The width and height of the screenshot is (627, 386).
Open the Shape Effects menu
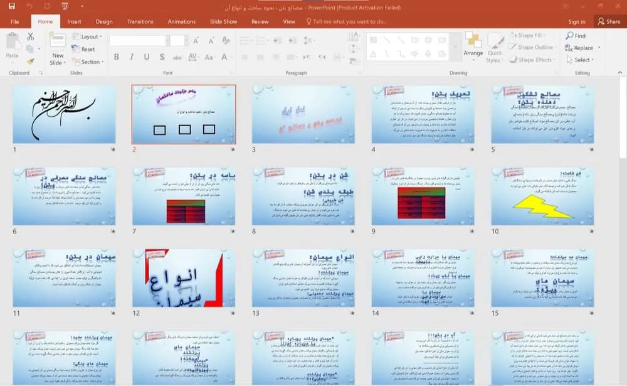pyautogui.click(x=532, y=60)
